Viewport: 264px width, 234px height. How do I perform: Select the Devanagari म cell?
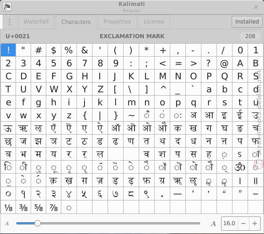(39, 154)
